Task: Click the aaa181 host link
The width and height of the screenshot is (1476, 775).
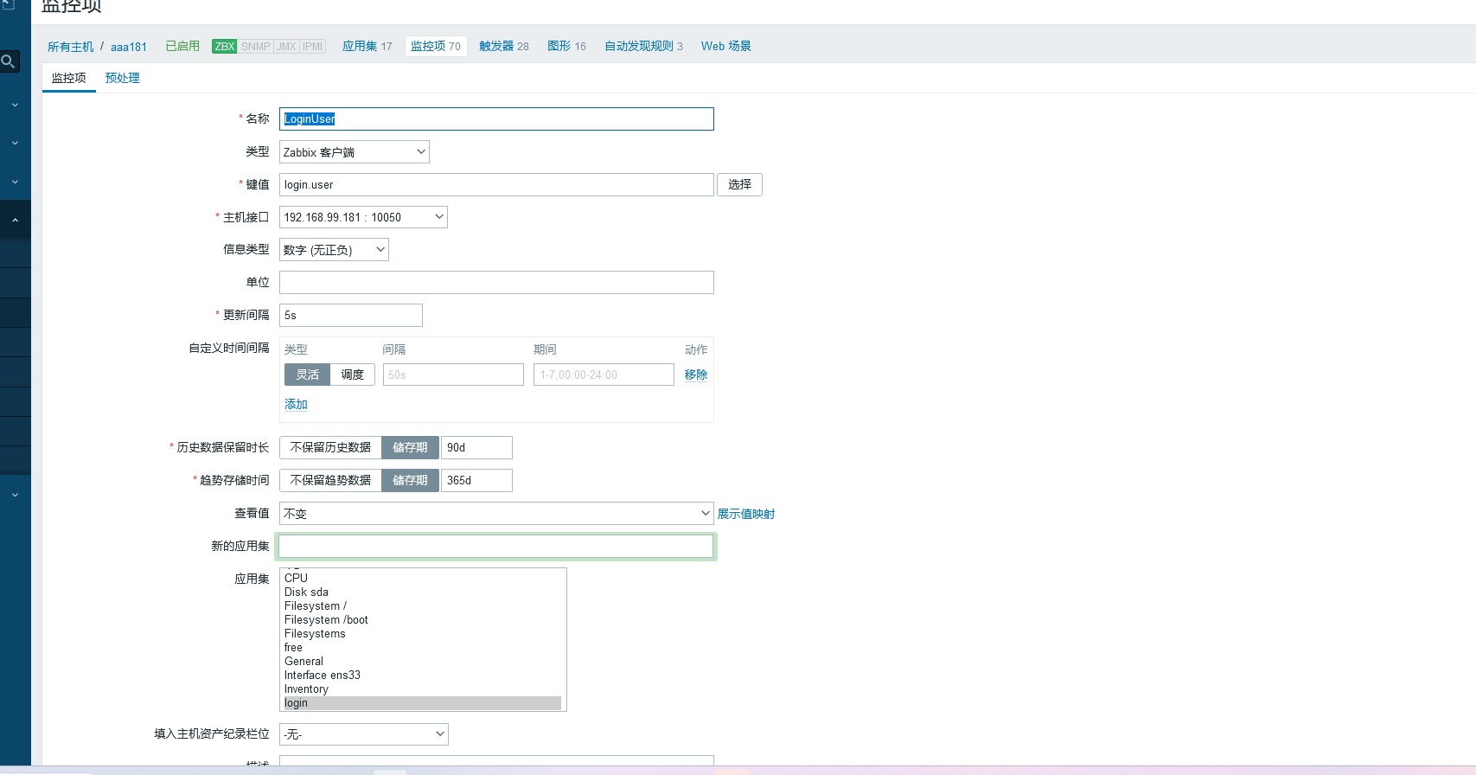Action: click(x=129, y=47)
